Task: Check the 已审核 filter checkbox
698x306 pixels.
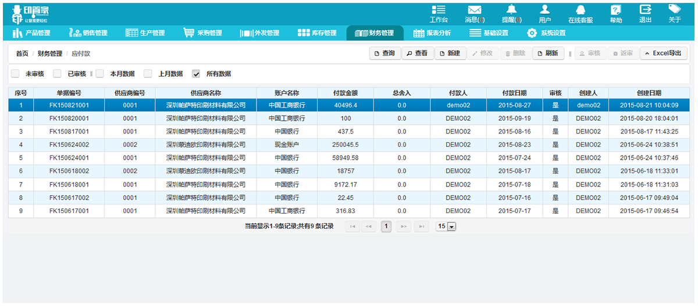Action: click(57, 74)
